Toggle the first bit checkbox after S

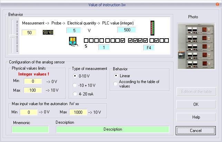tap(86, 41)
